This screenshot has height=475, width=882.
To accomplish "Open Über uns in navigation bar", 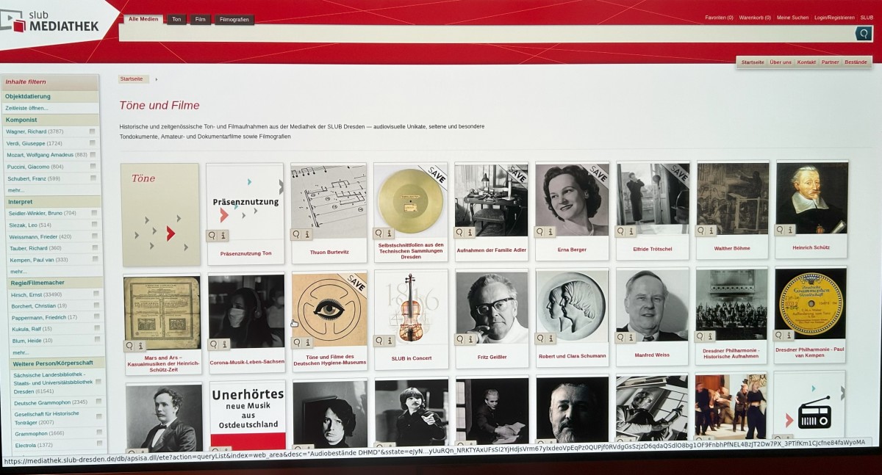I will tap(781, 62).
